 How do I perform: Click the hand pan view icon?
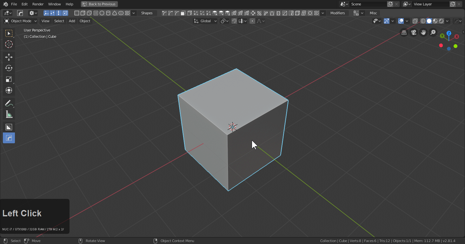pos(423,32)
